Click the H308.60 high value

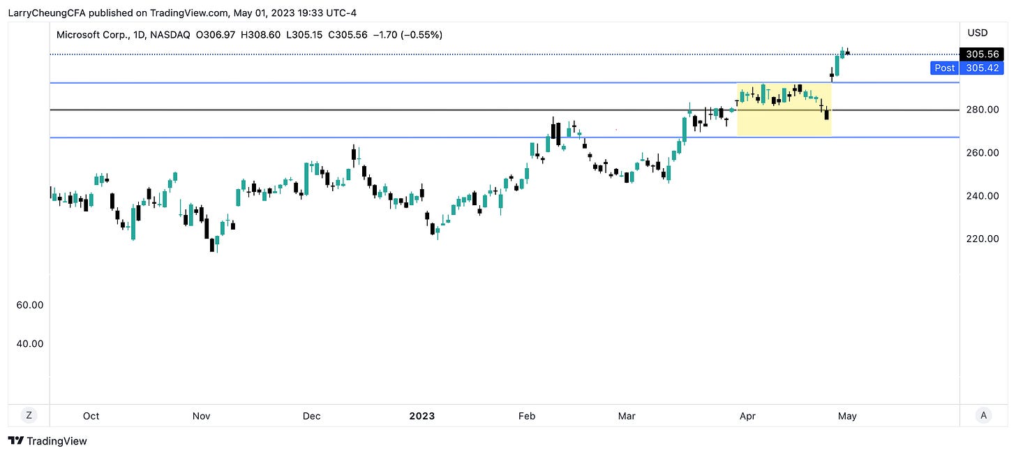pos(262,35)
